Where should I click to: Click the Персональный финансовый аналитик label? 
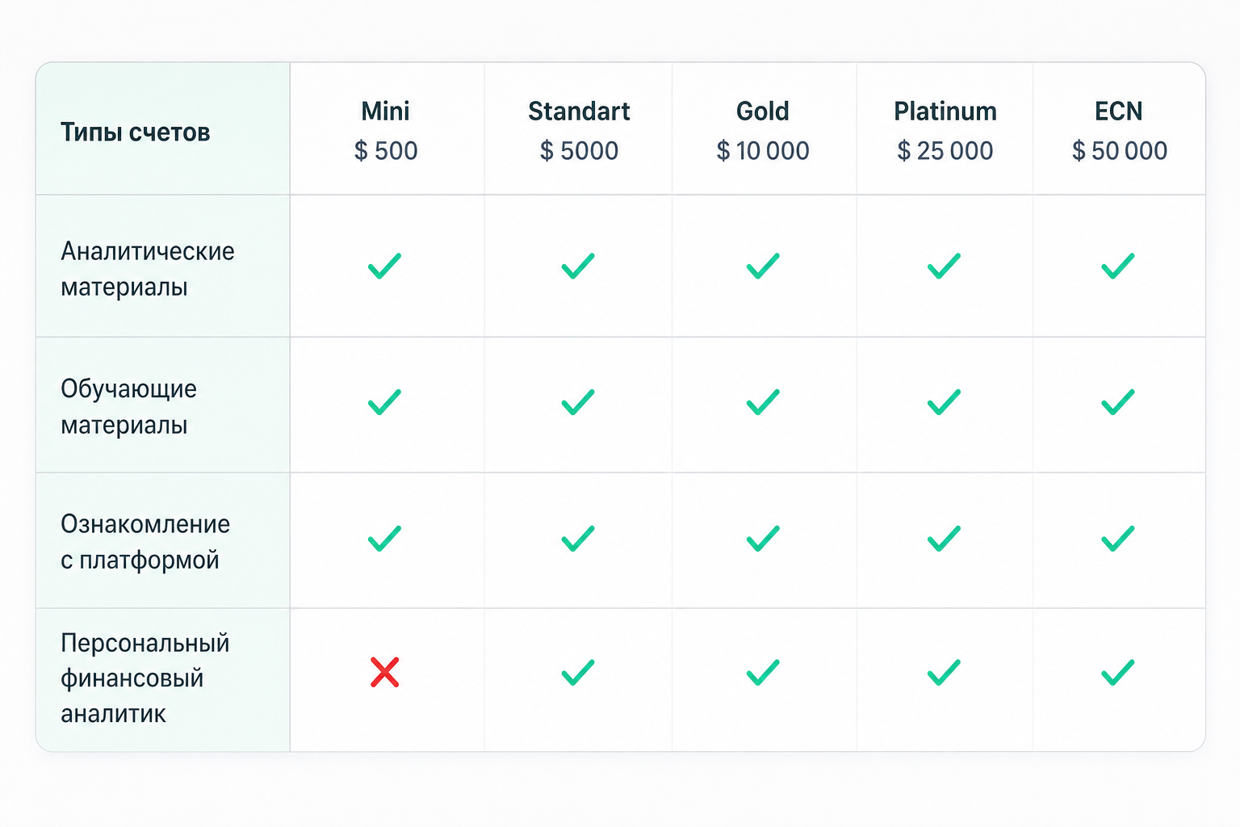[145, 678]
